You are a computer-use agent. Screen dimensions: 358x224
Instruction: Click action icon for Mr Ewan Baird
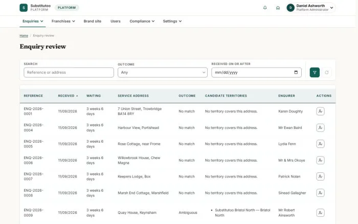[320, 128]
